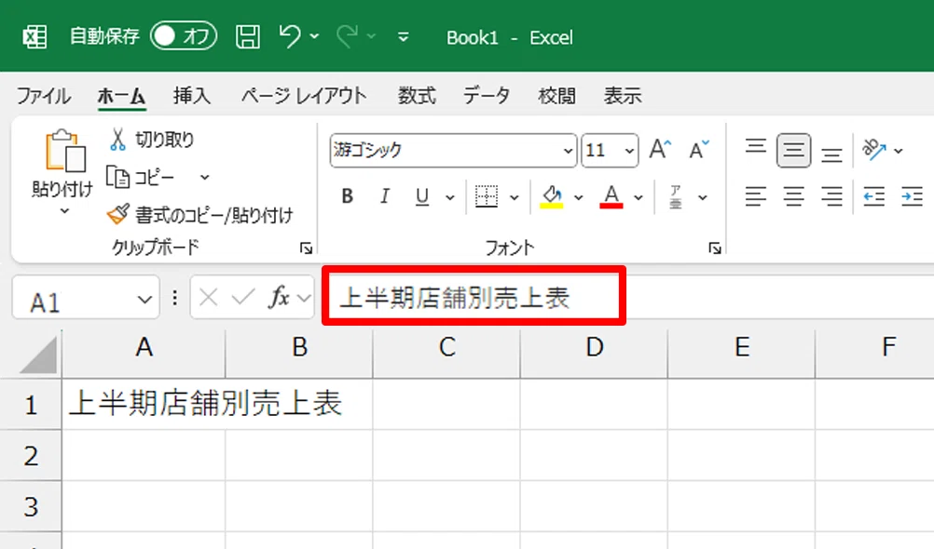Screen dimensions: 934x549
Task: Decrease font size with small A icon
Action: click(699, 150)
